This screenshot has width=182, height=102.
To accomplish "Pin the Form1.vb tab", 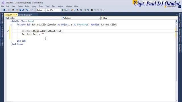I will pyautogui.click(x=14, y=15).
